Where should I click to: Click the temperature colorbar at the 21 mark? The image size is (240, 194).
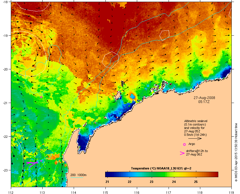(x=107, y=174)
